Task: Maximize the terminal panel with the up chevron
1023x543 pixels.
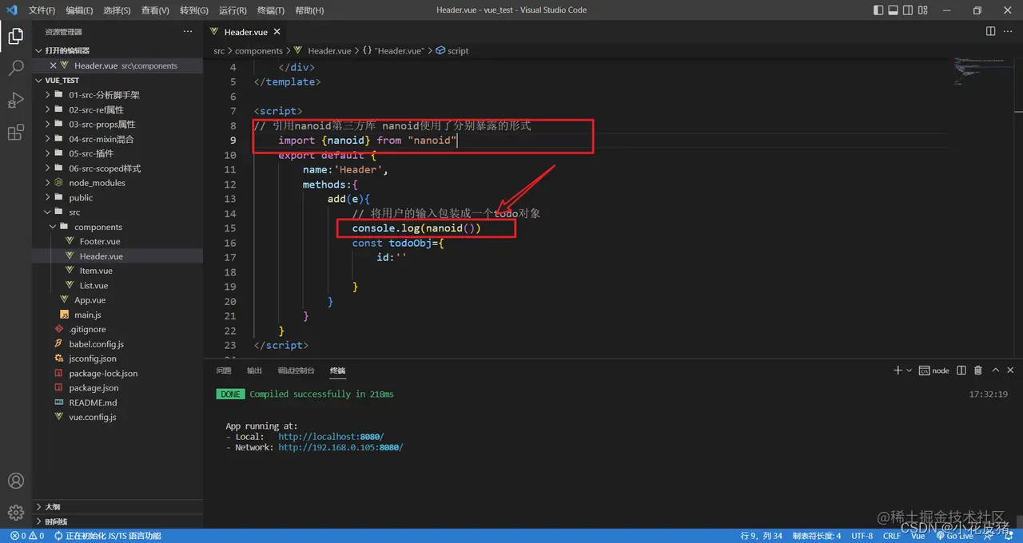Action: coord(996,371)
